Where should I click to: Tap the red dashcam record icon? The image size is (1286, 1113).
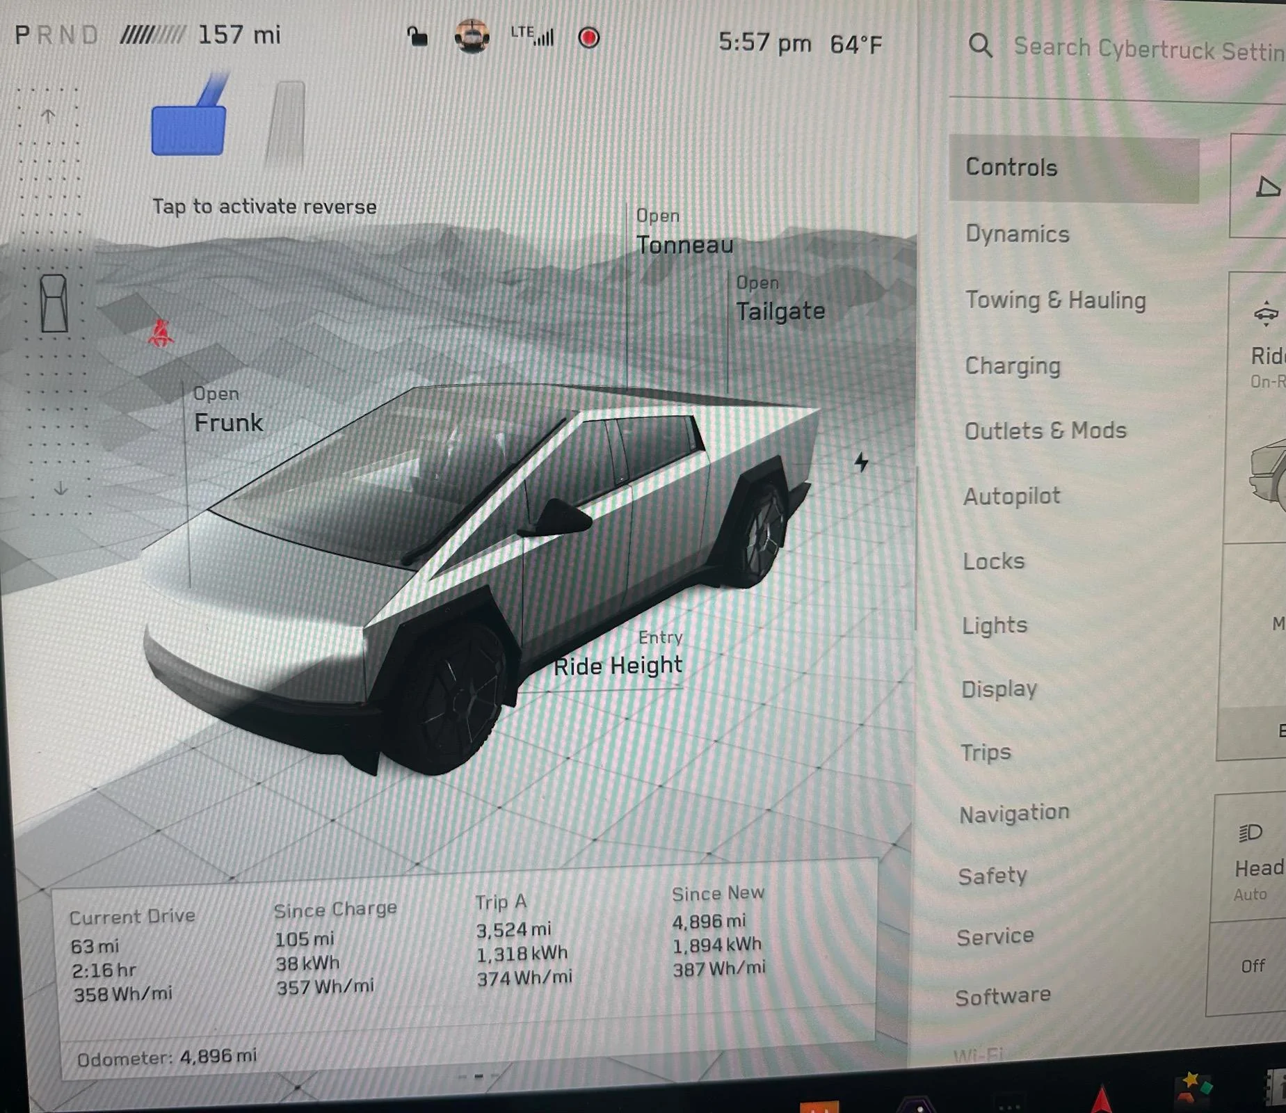pos(589,38)
